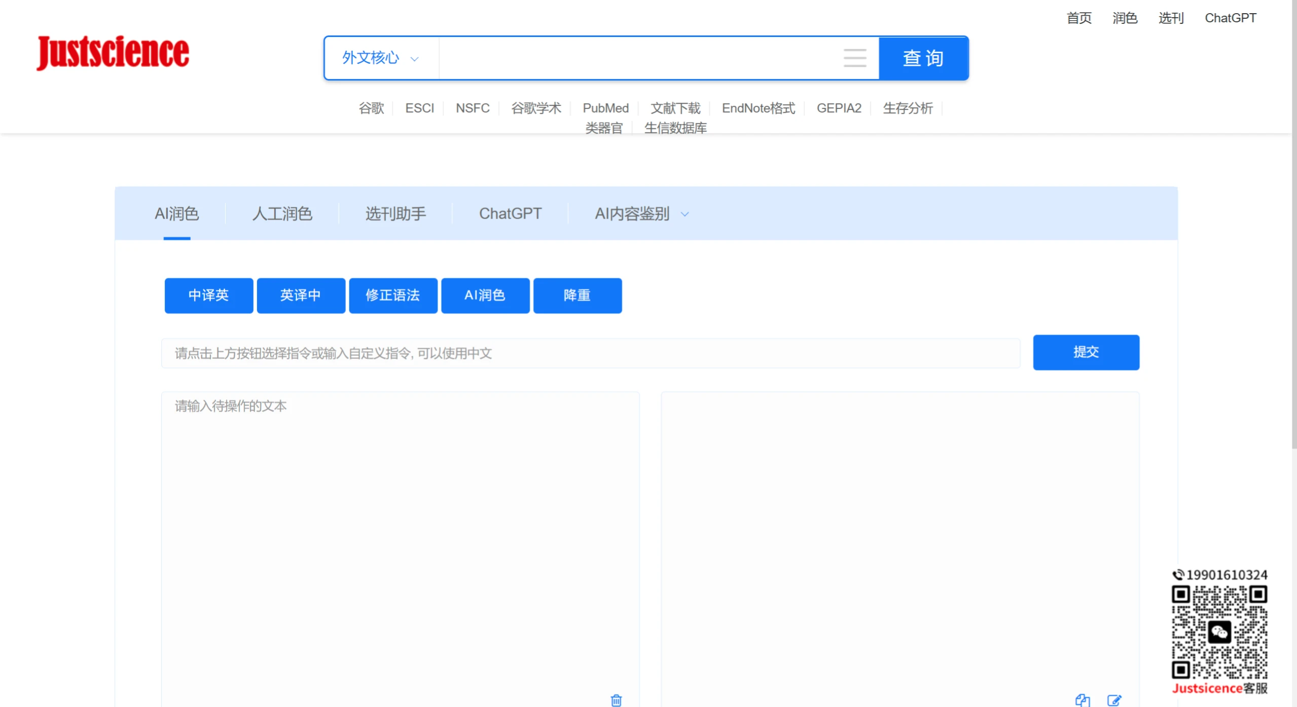Collapse the chevron next to 外文核心
The image size is (1297, 707).
pos(415,59)
